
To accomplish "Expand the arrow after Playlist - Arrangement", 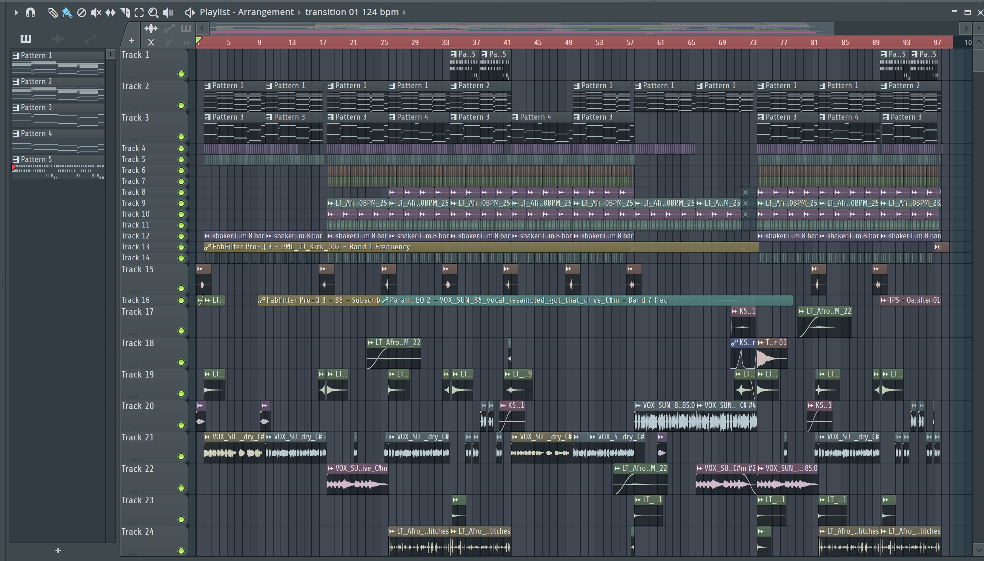I will (x=299, y=12).
